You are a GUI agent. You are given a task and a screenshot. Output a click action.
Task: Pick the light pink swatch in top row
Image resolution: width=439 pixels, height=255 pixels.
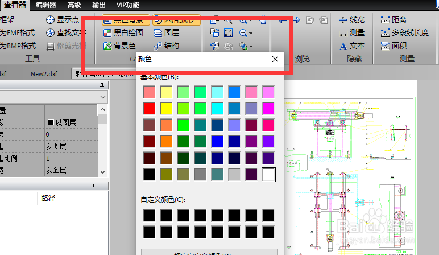[x=251, y=92]
